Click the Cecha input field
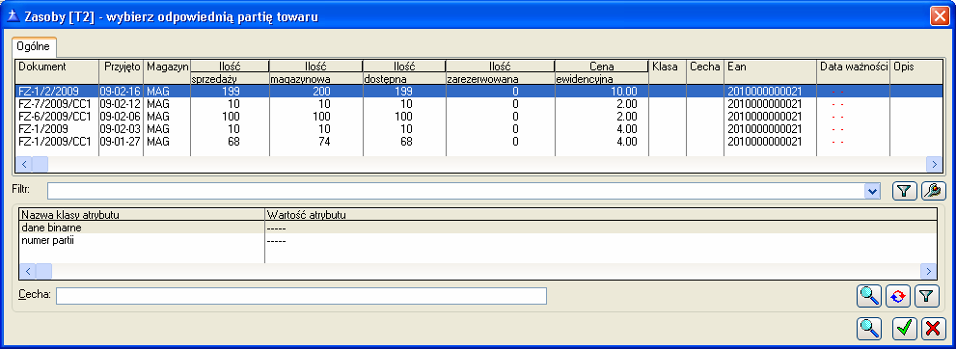This screenshot has height=349, width=956. click(301, 296)
